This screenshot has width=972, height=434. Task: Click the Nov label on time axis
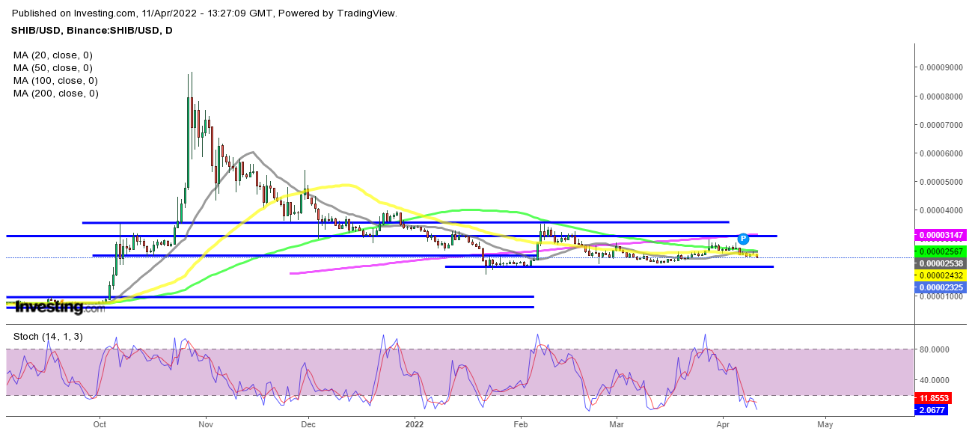[x=206, y=424]
